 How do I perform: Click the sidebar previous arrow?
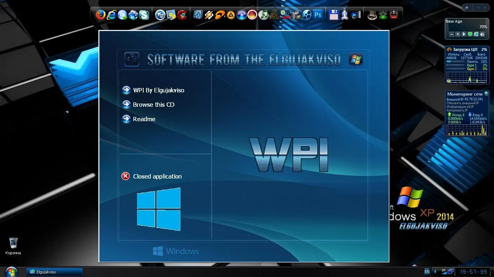[x=478, y=8]
